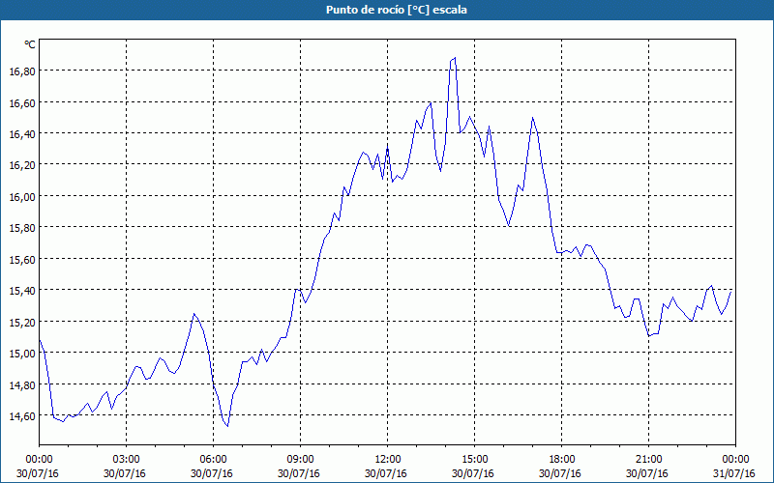Click the °C unit label on the axis
774x483 pixels.
coord(30,44)
